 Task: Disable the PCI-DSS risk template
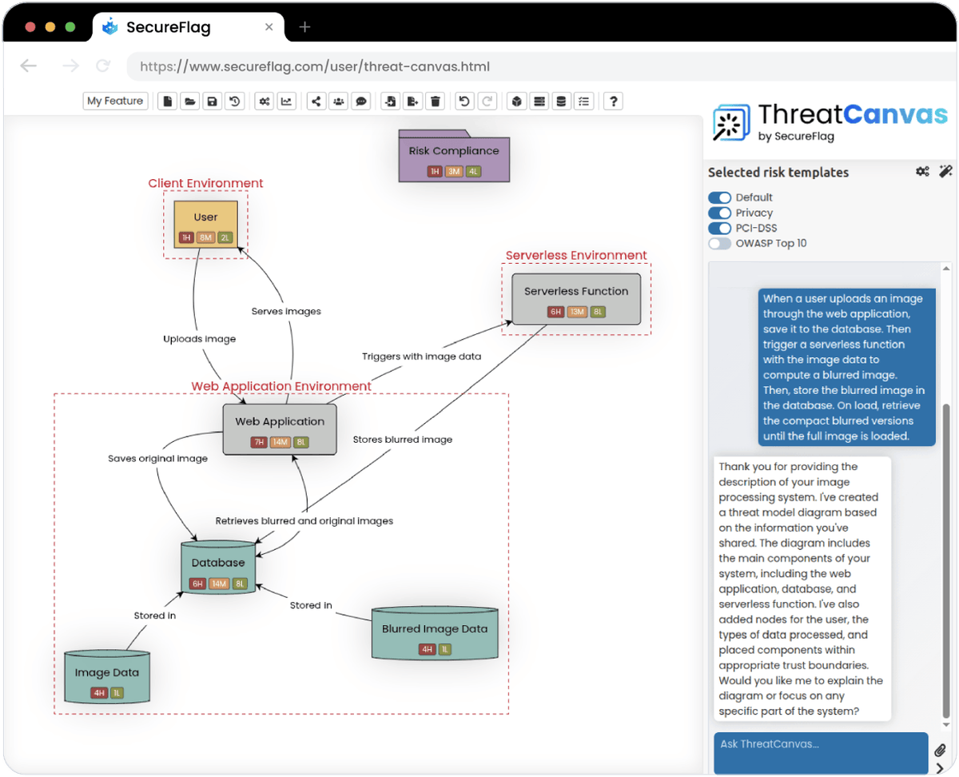pos(720,228)
